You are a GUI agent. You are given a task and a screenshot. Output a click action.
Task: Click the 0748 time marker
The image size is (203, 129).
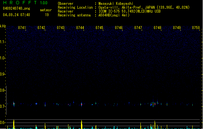click(x=157, y=28)
